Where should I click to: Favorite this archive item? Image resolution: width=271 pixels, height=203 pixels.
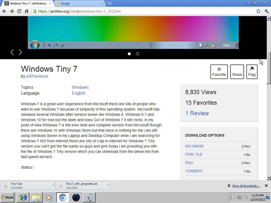click(x=219, y=72)
